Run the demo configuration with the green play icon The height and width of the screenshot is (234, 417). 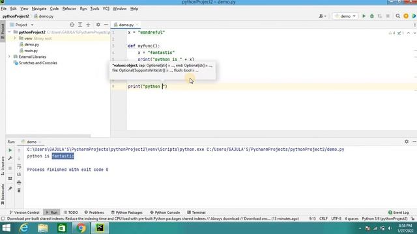coord(364,16)
